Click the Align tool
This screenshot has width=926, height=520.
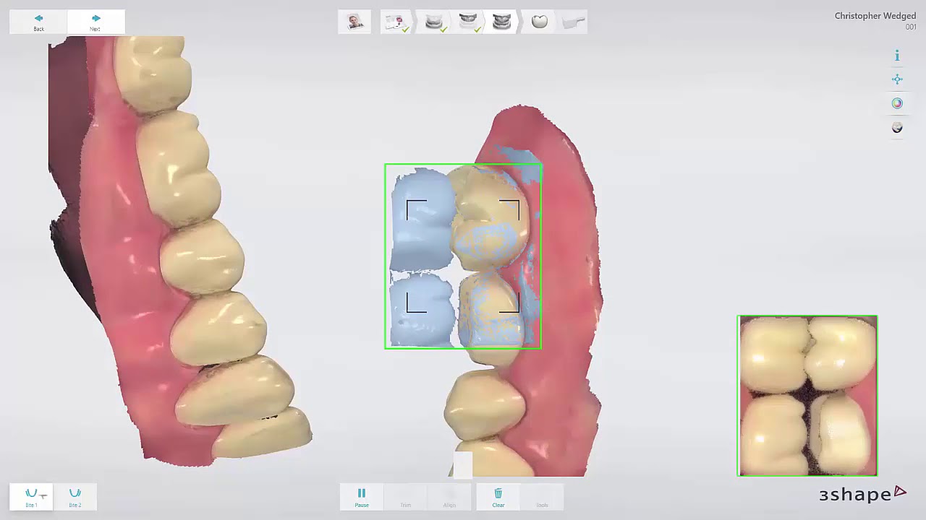click(449, 497)
